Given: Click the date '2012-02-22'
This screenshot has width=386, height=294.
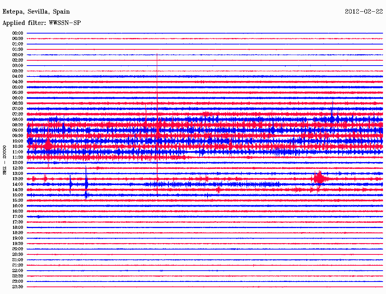Looking at the screenshot, I should pos(364,11).
